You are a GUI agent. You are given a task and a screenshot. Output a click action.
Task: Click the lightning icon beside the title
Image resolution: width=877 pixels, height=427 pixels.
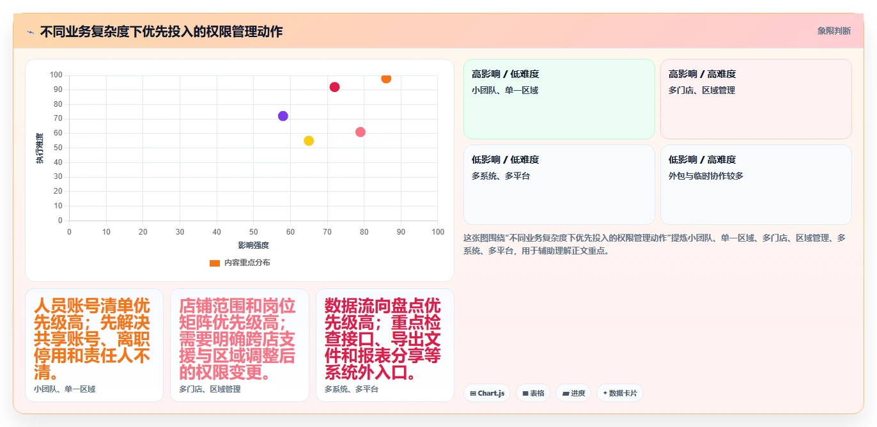(31, 31)
